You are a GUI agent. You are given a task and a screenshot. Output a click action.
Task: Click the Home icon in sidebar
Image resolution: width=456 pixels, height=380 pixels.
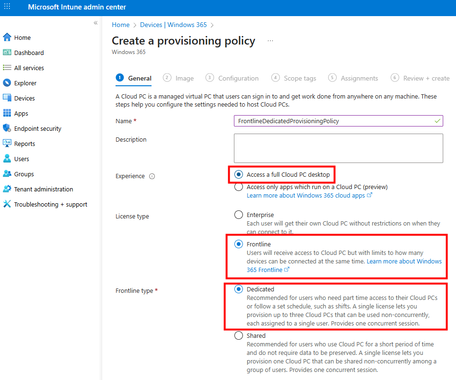tap(7, 37)
